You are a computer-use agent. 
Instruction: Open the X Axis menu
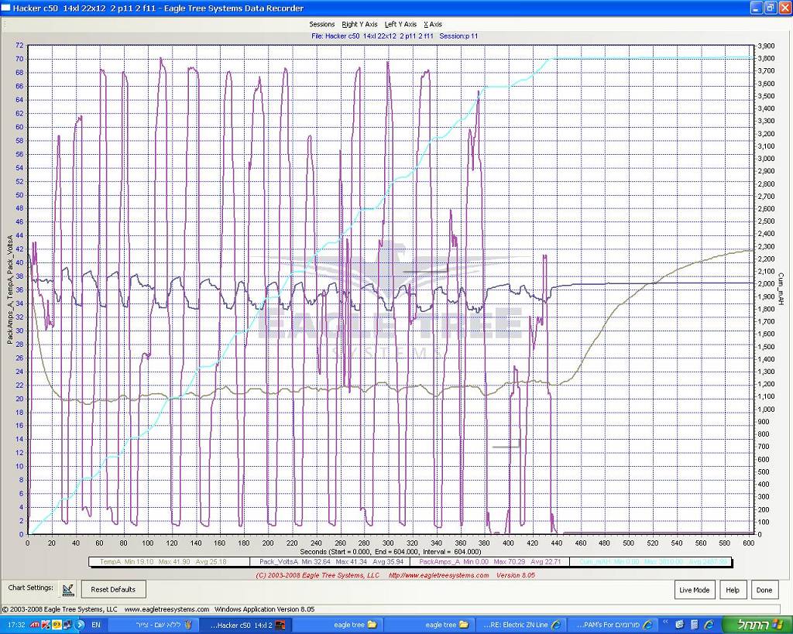432,24
